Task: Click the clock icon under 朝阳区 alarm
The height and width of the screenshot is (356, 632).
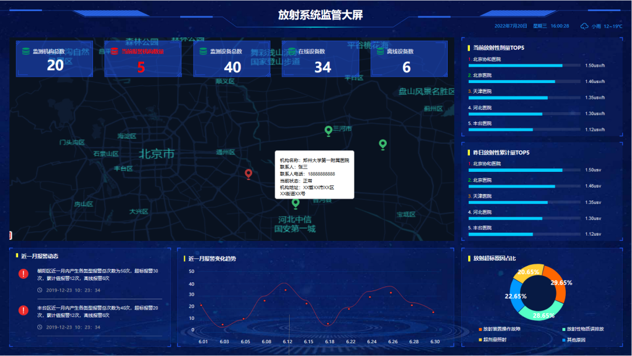Action: pos(39,290)
